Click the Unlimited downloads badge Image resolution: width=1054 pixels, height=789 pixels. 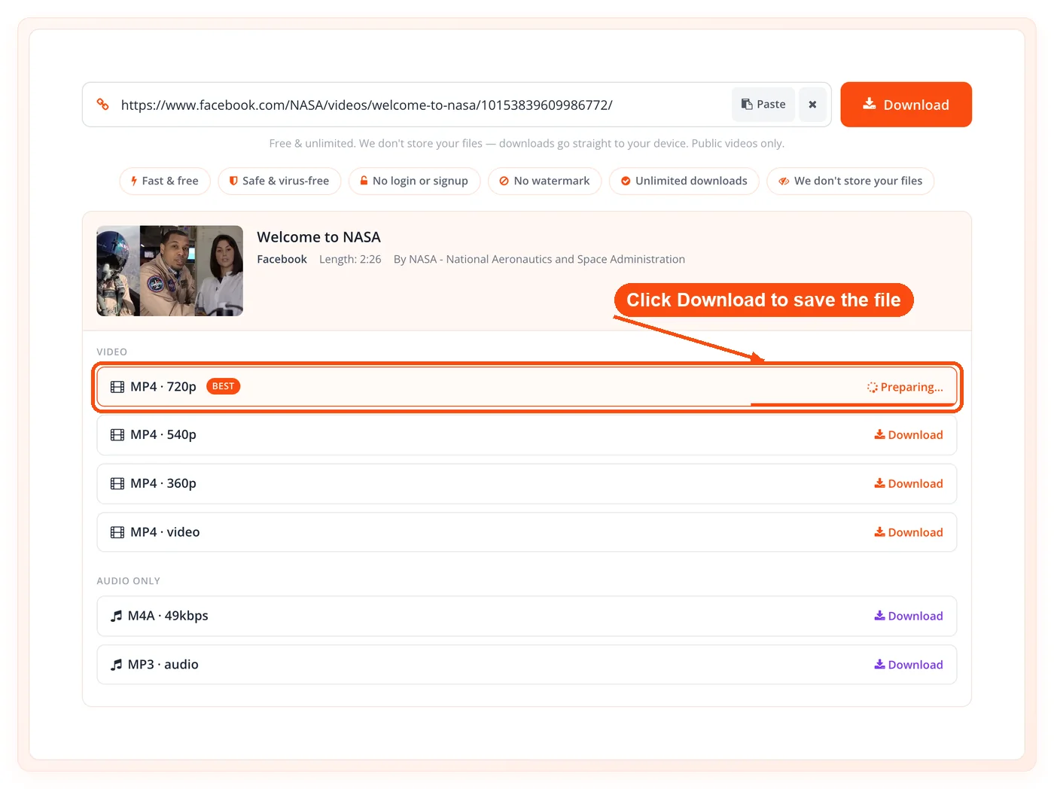pos(684,181)
